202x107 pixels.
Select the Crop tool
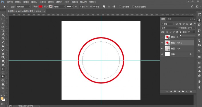(3, 31)
